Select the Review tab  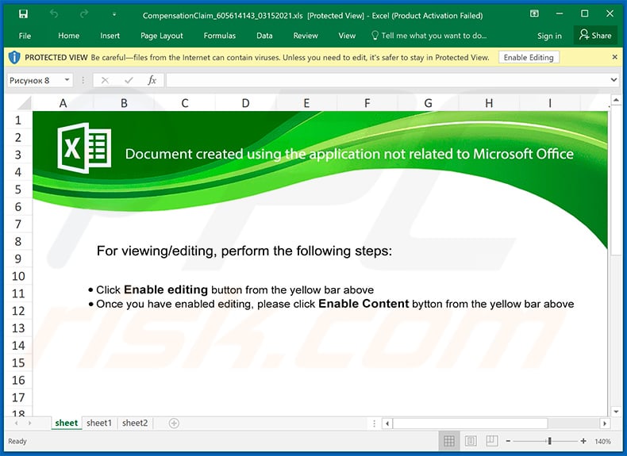click(306, 36)
